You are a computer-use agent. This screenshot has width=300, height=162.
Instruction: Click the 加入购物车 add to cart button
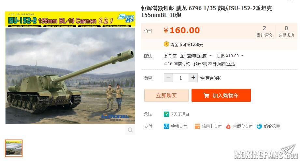tap(221, 95)
